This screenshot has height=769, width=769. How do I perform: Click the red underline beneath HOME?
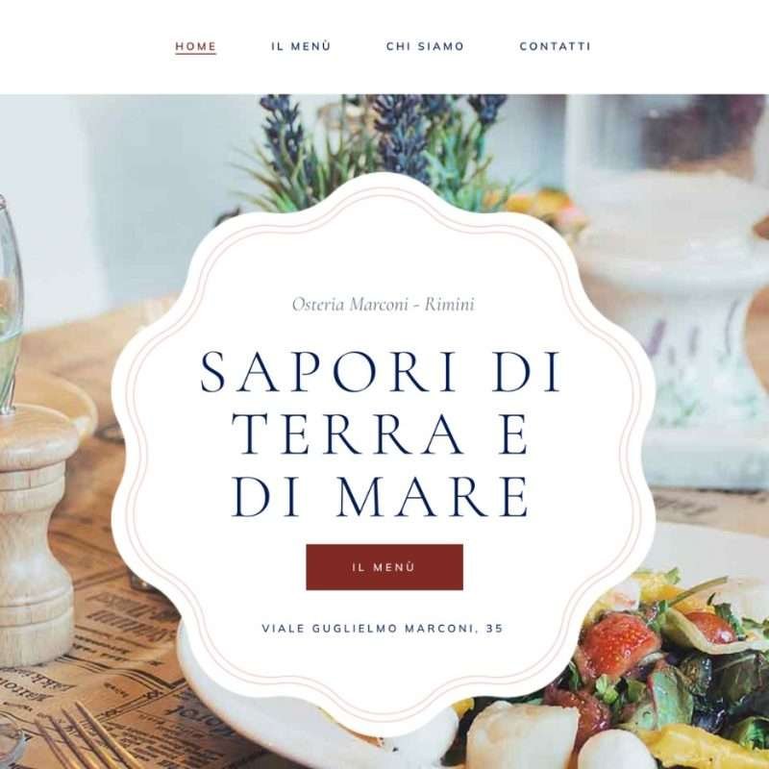[196, 54]
